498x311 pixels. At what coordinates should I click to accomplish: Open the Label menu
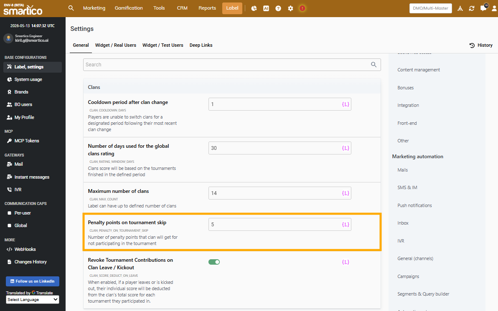tap(232, 8)
